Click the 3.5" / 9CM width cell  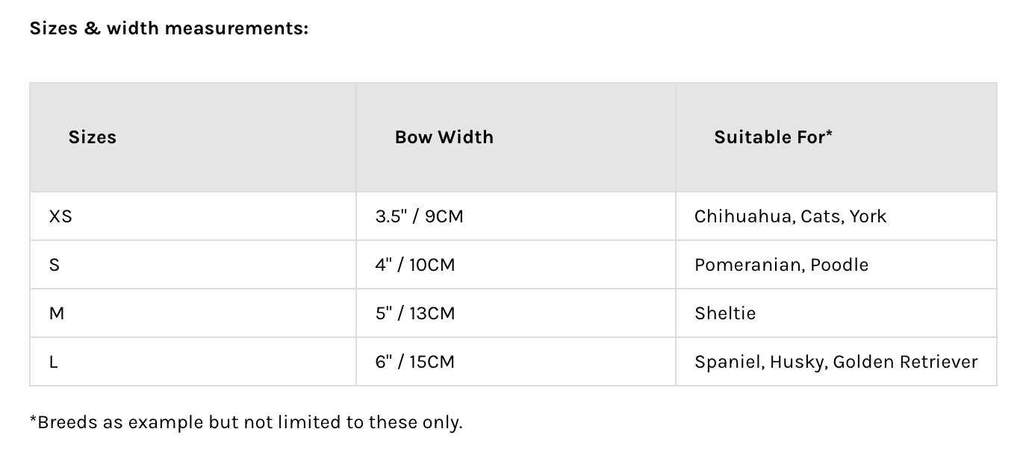pyautogui.click(x=419, y=216)
